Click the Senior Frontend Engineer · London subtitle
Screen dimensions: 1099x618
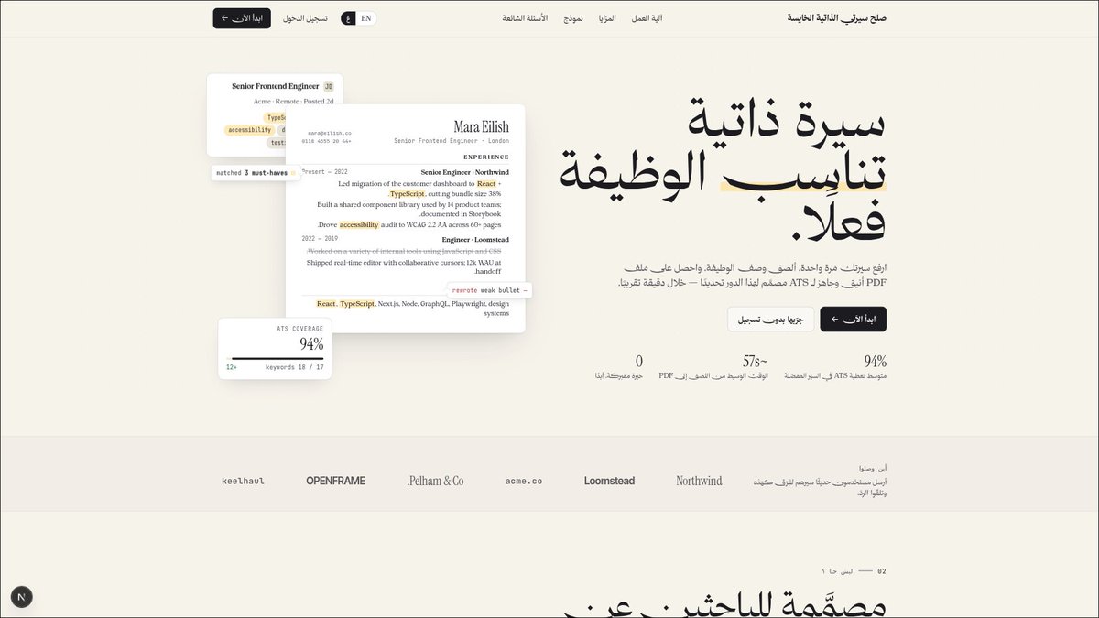pos(452,141)
